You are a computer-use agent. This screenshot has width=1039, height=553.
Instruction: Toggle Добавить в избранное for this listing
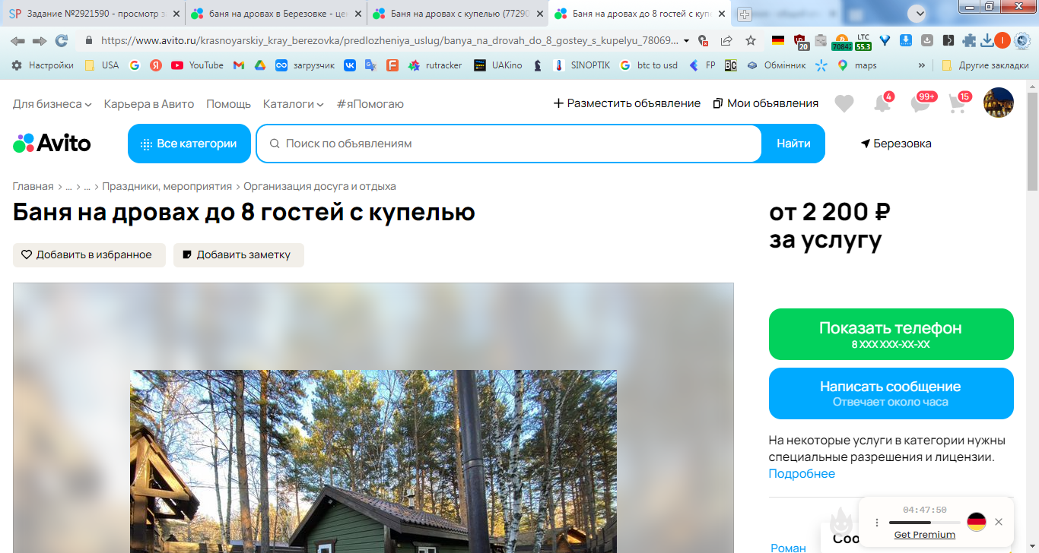(x=89, y=255)
